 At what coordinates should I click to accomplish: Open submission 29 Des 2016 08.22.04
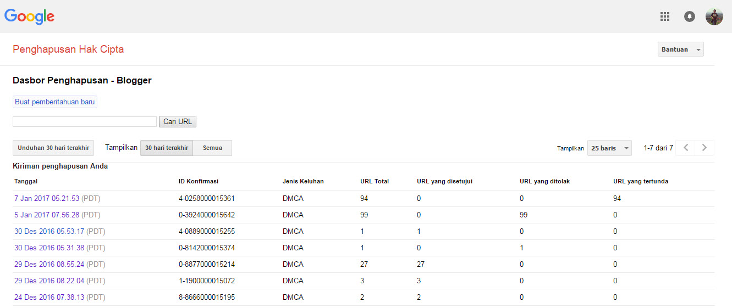click(49, 281)
